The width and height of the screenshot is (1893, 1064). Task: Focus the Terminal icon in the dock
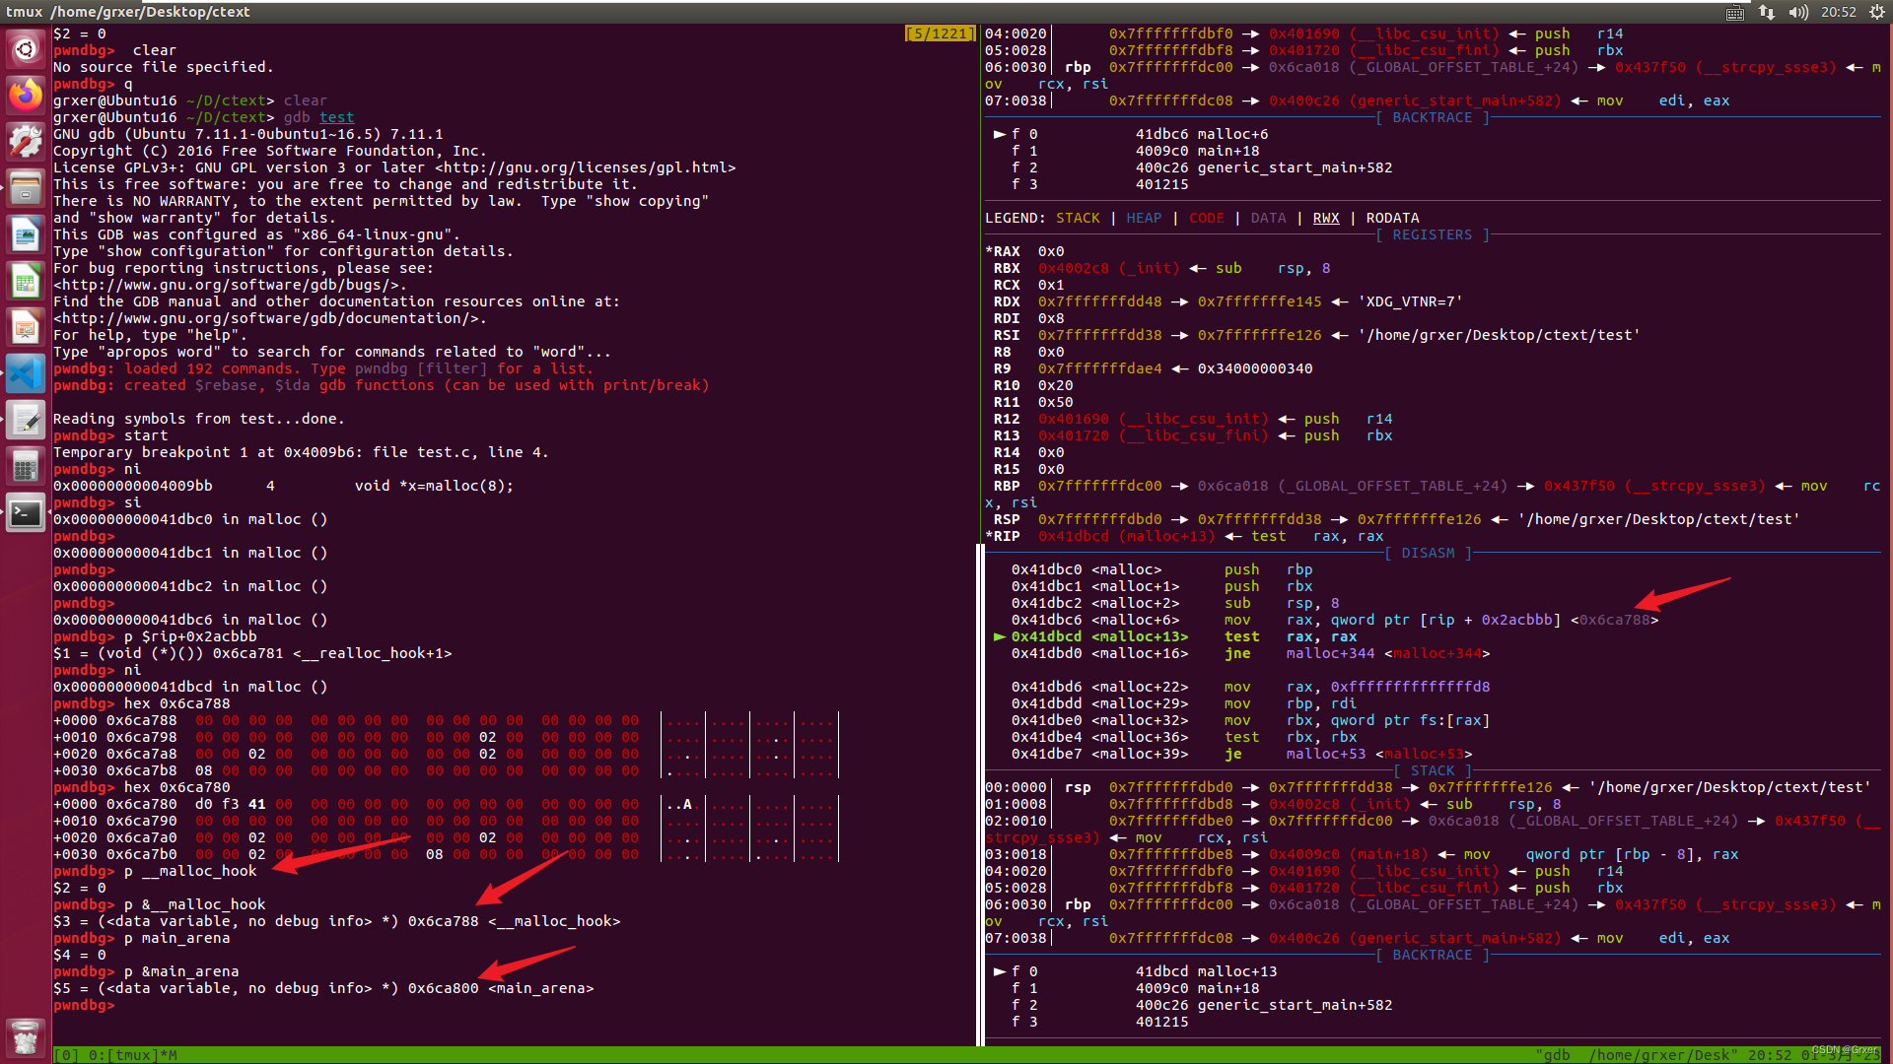tap(26, 513)
